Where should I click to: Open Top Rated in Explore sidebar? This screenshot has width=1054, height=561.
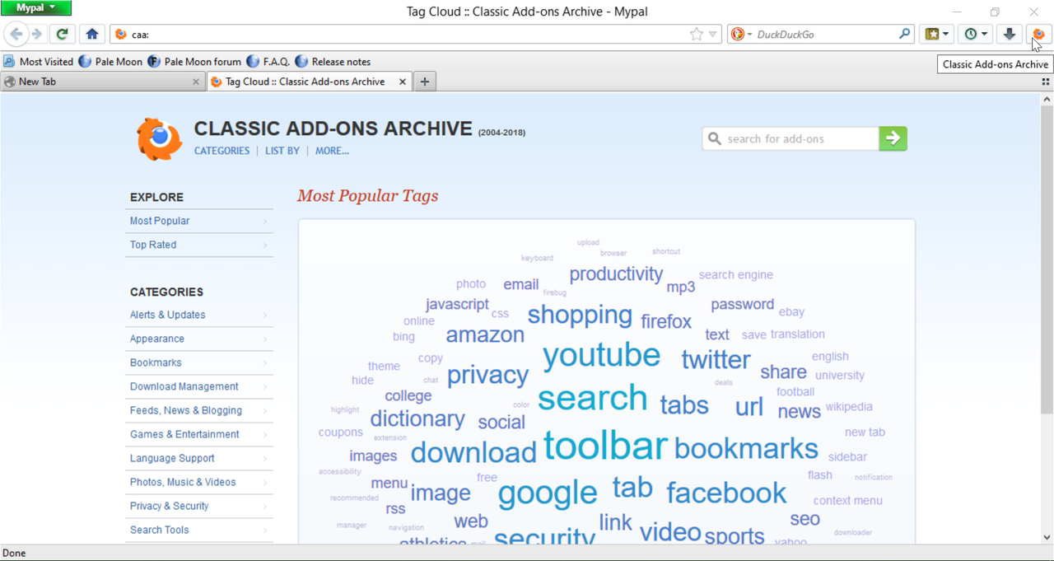pos(198,245)
